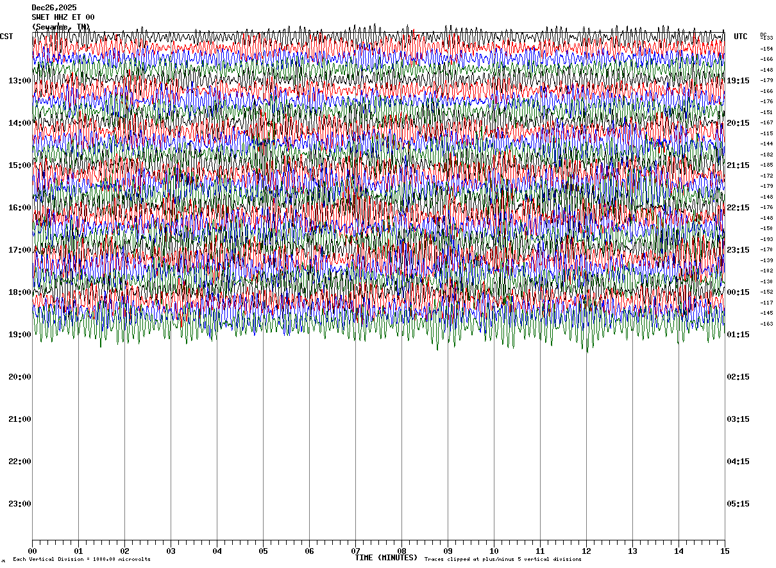The height and width of the screenshot is (568, 776).
Task: Select the 17:00 CST time label
Action: point(20,250)
